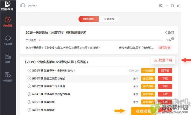Open settings via the gear icon
The image size is (191, 115).
click(x=161, y=6)
